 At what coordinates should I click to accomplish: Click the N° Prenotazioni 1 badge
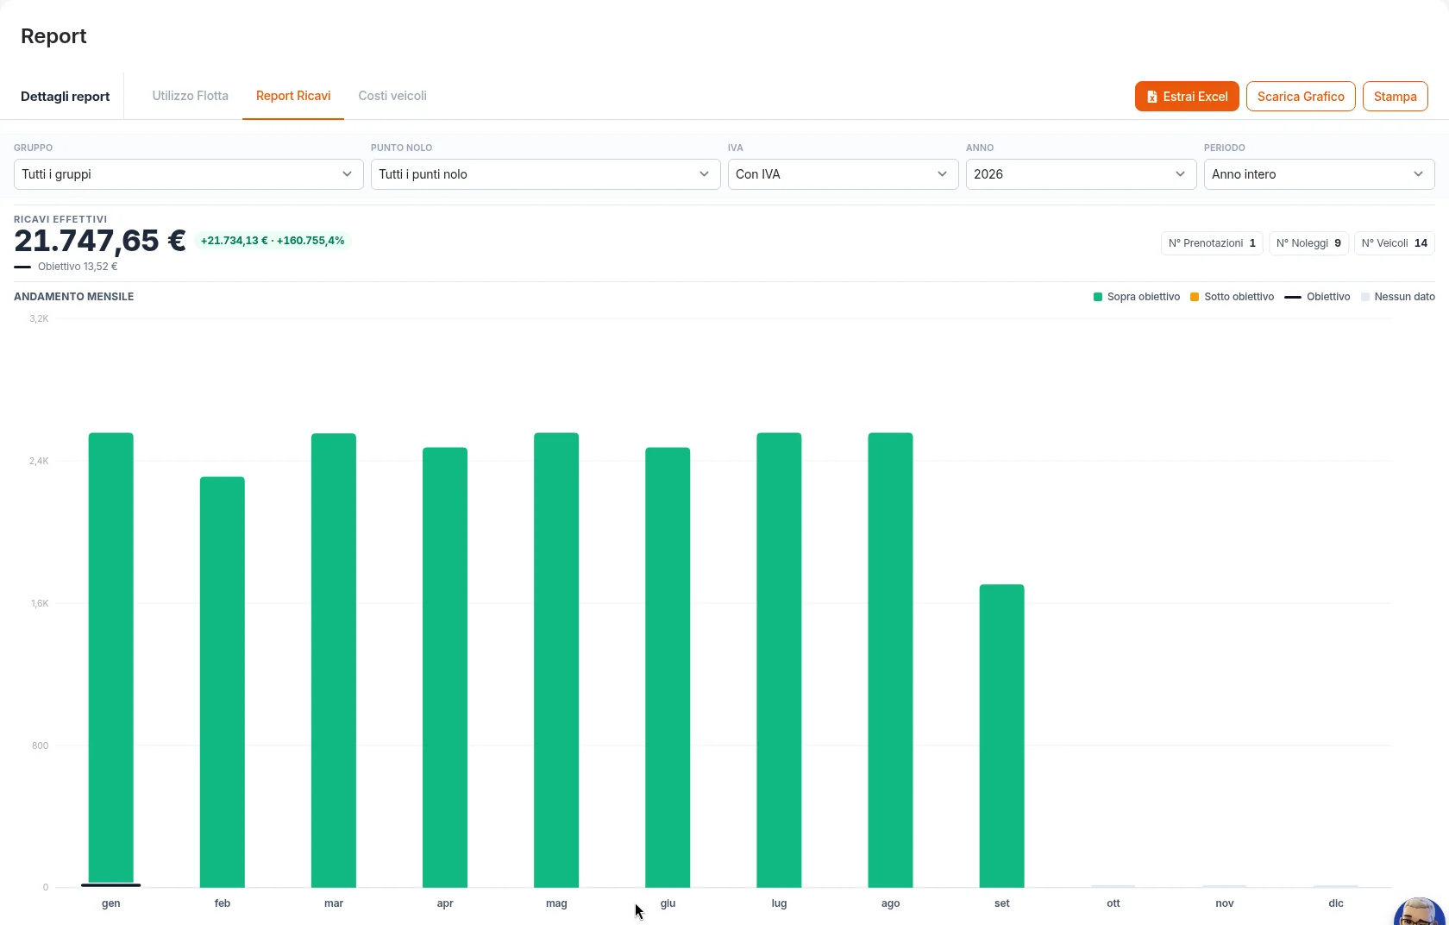click(1212, 243)
